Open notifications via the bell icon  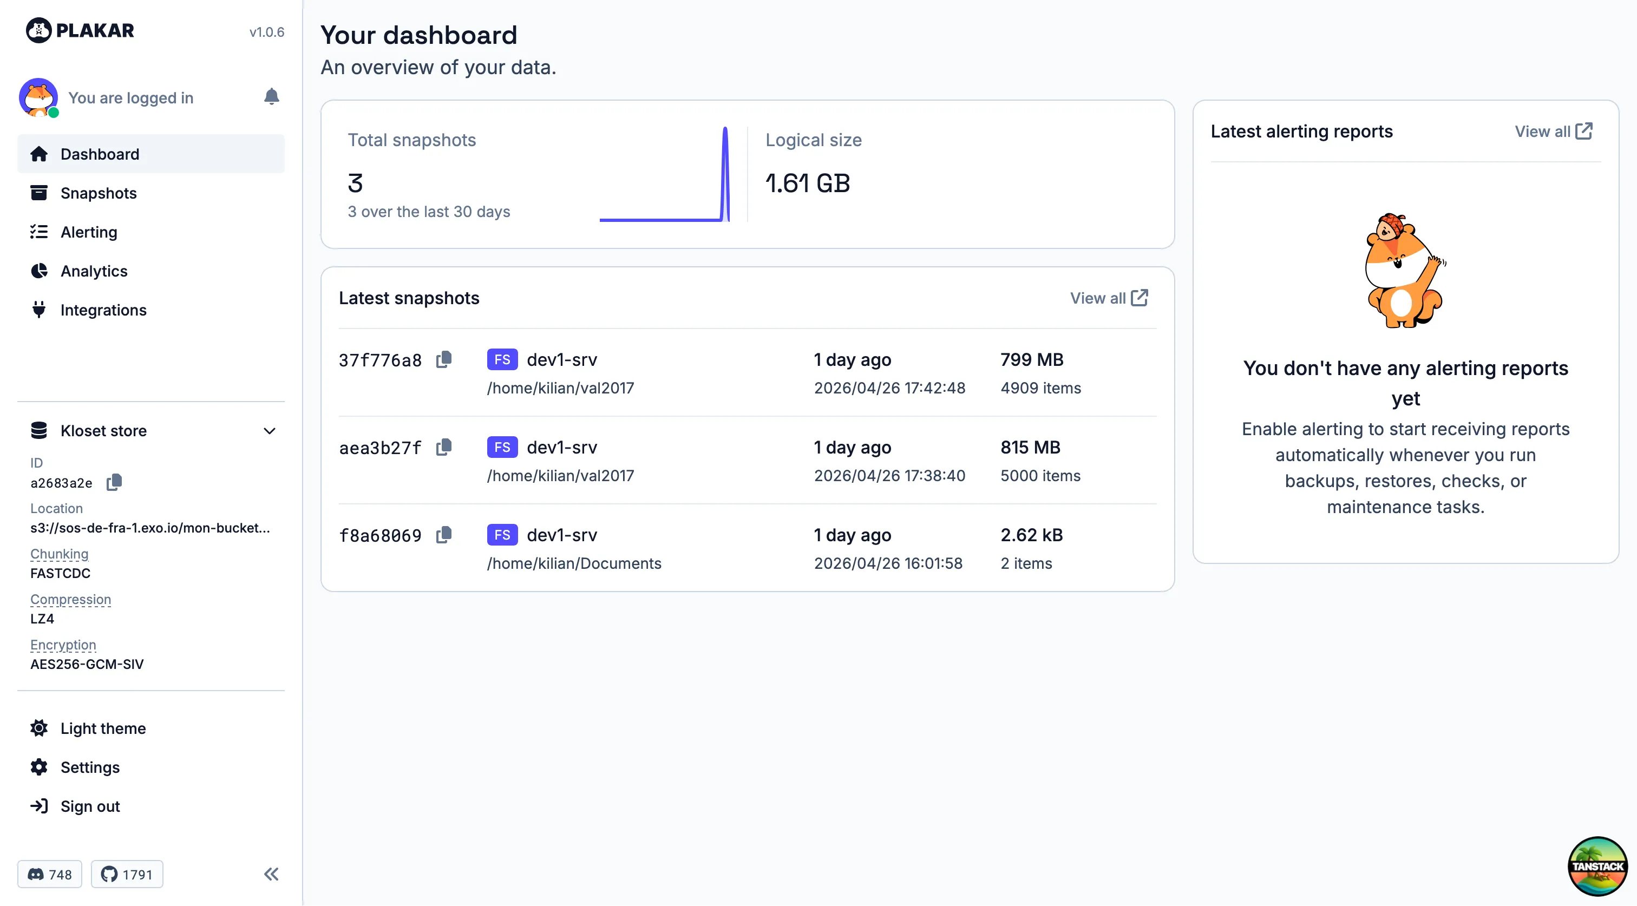[271, 96]
